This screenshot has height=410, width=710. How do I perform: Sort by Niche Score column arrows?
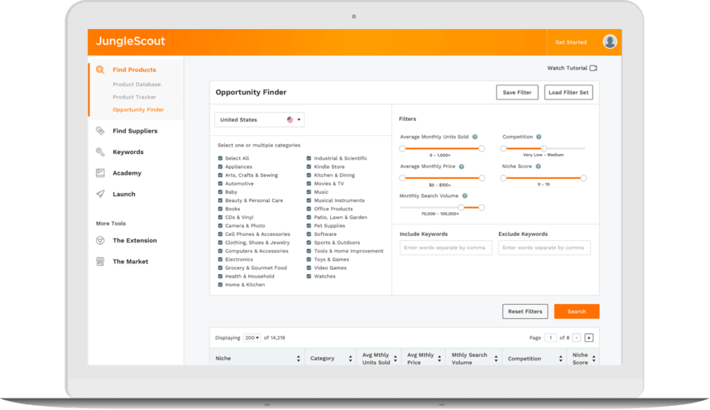coord(594,359)
